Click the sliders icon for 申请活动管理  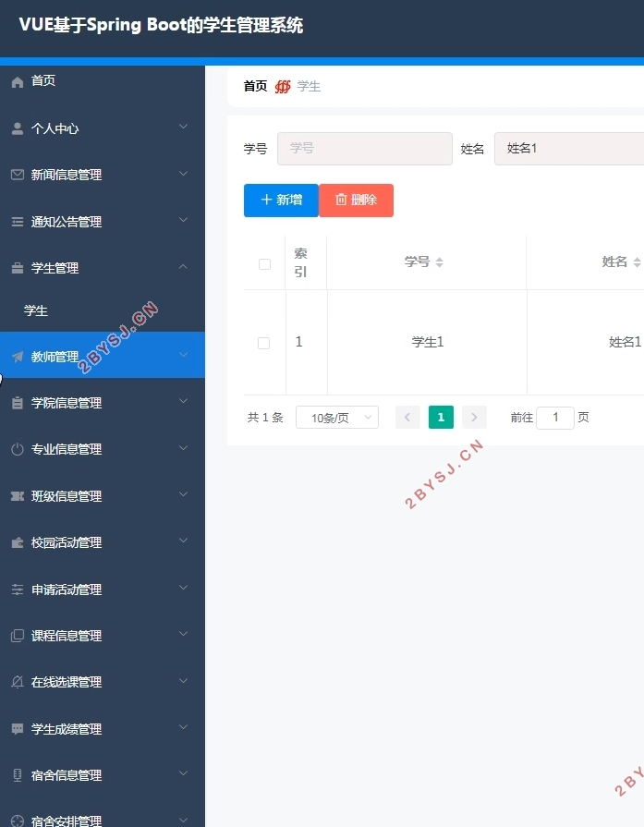(18, 590)
